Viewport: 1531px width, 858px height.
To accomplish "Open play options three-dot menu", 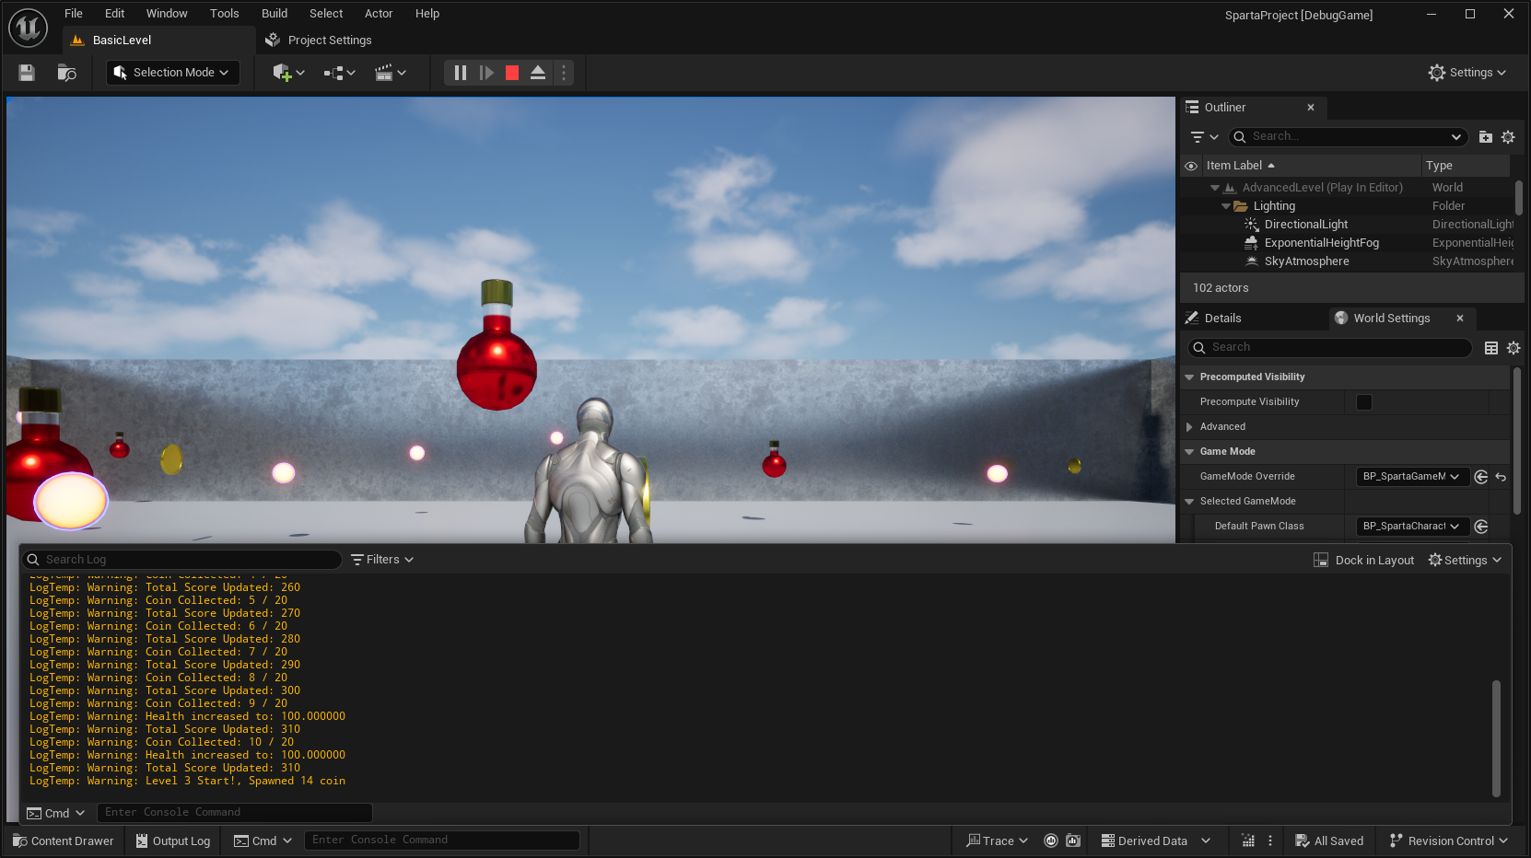I will (564, 73).
